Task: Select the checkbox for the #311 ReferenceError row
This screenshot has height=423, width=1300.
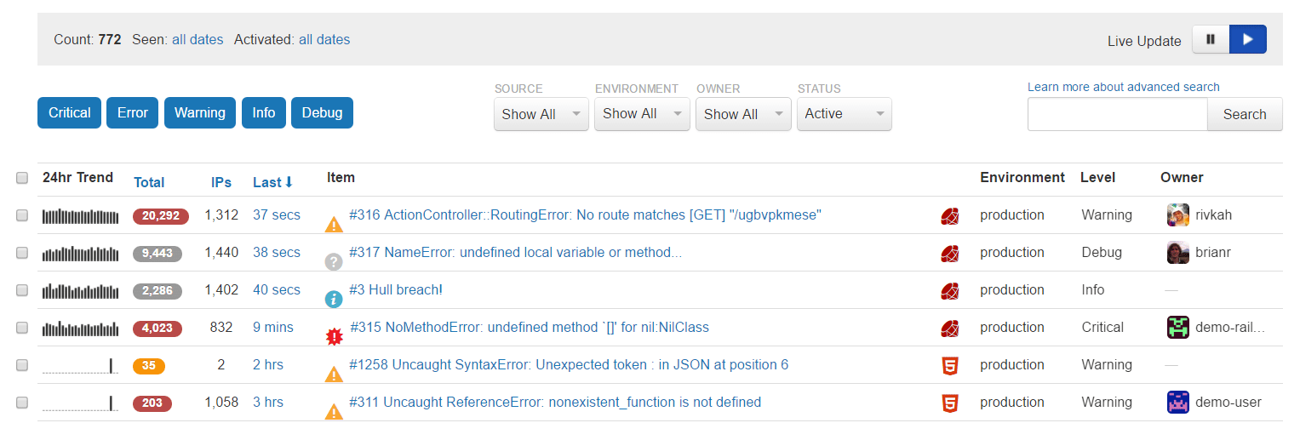Action: 22,403
